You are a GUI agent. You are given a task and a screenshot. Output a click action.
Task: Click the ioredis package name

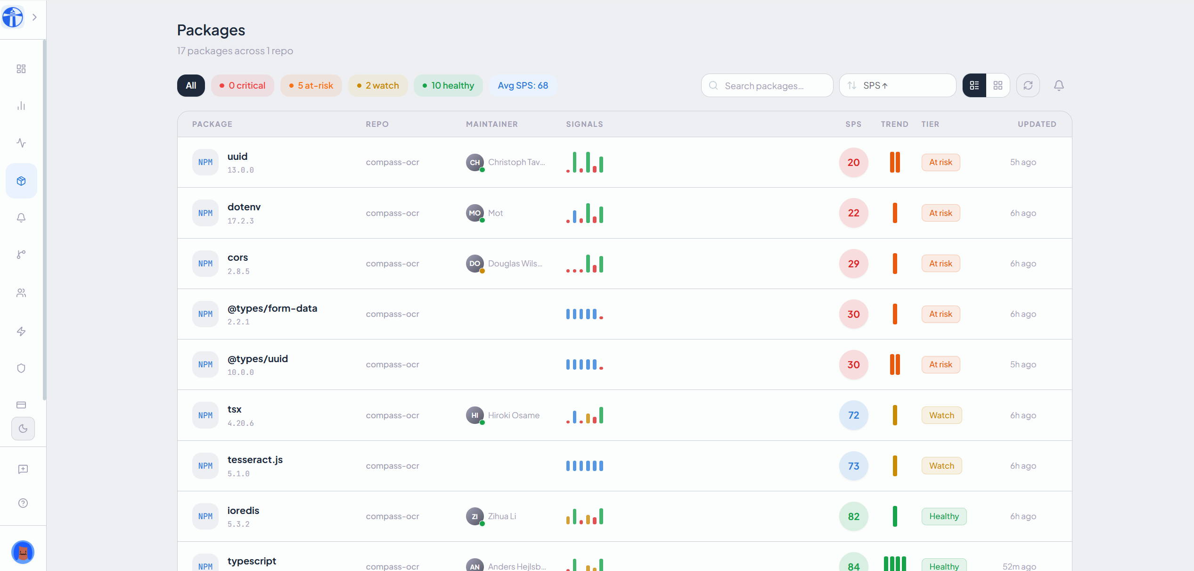(x=243, y=511)
